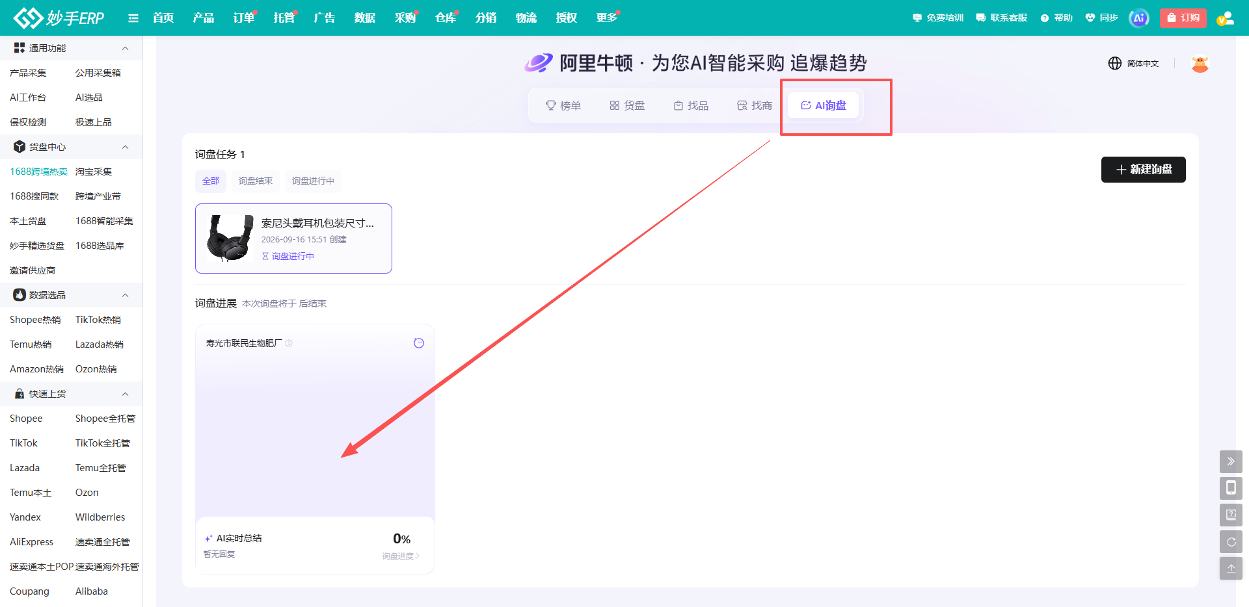Switch to the 货盘 tab
This screenshot has height=607, width=1249.
[x=627, y=105]
